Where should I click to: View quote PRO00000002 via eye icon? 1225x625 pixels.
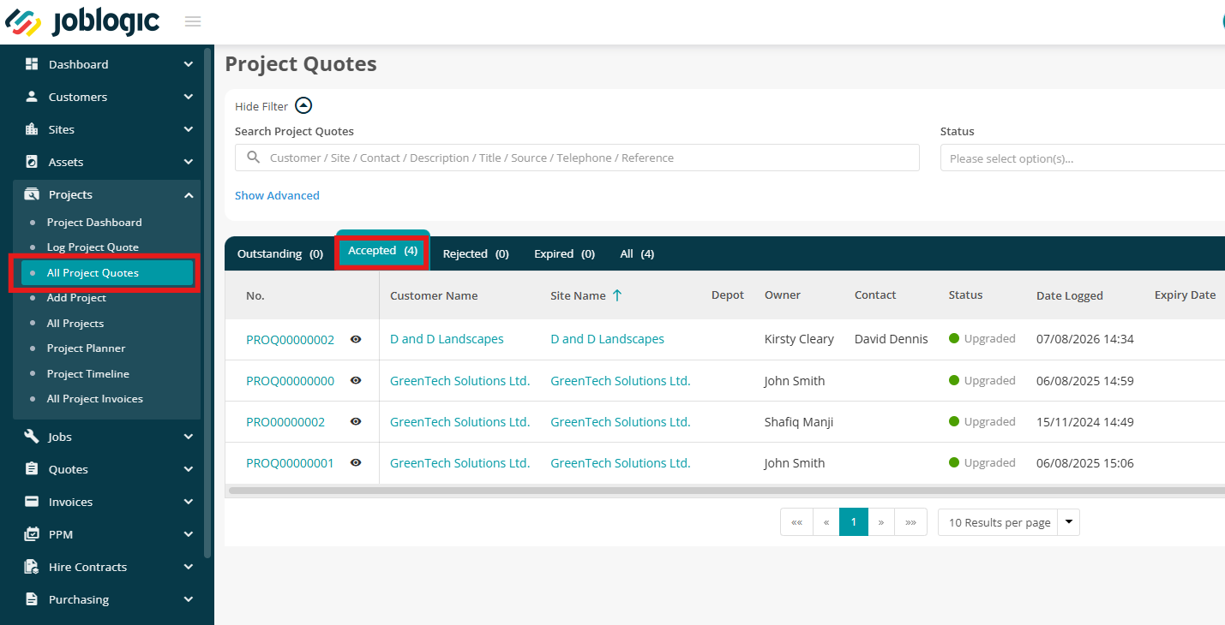[x=356, y=421]
